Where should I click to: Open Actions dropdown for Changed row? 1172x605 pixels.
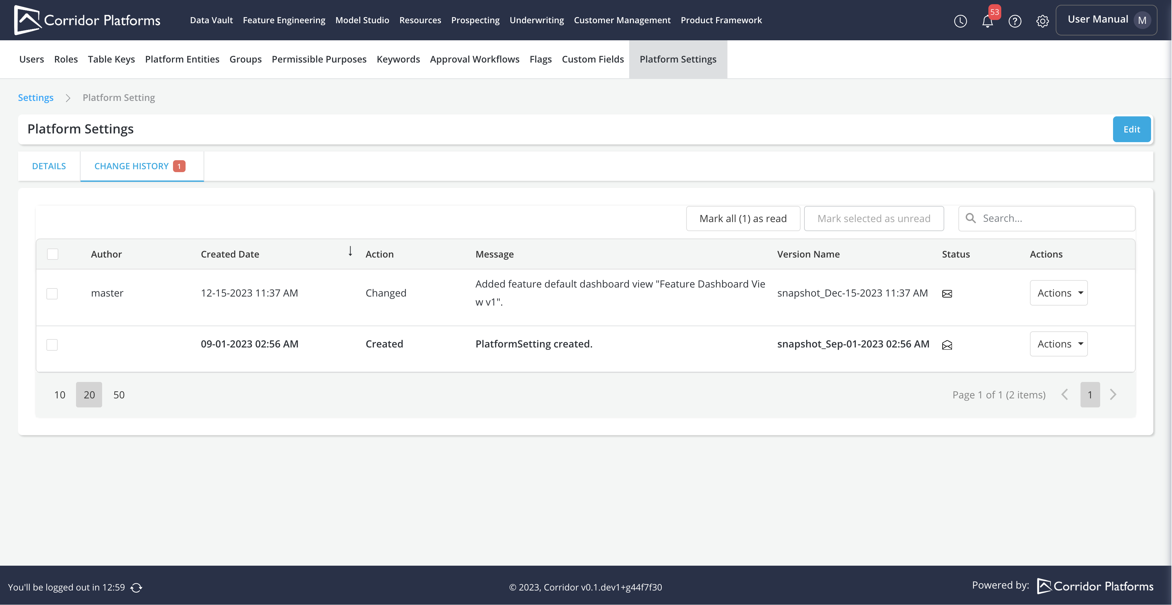coord(1058,293)
